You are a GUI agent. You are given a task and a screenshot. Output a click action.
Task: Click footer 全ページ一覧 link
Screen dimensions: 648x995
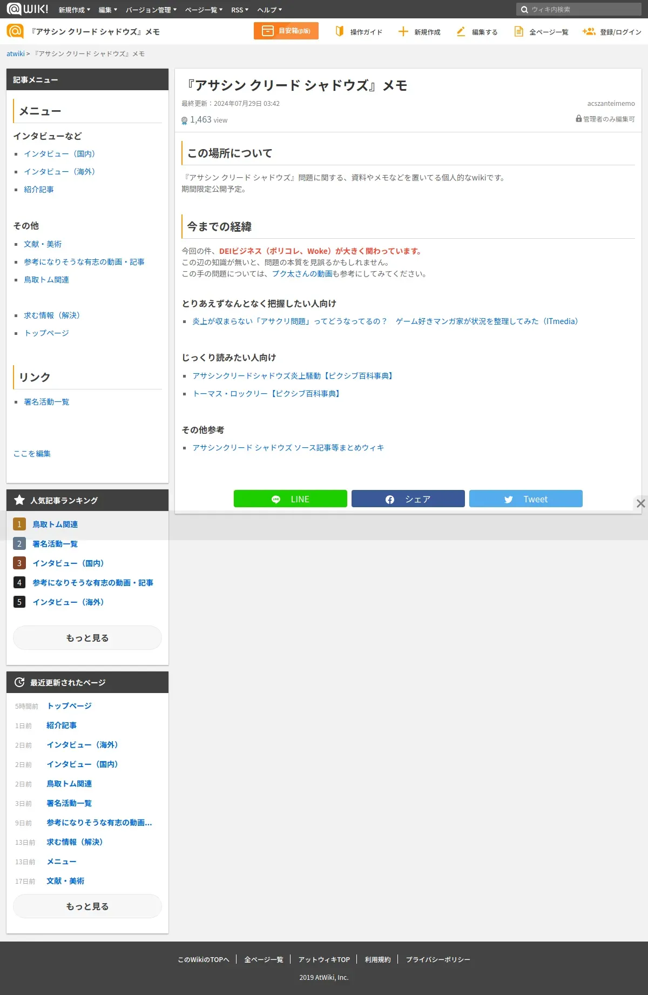(264, 960)
